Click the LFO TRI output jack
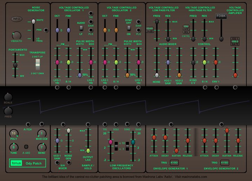 click(105, 124)
